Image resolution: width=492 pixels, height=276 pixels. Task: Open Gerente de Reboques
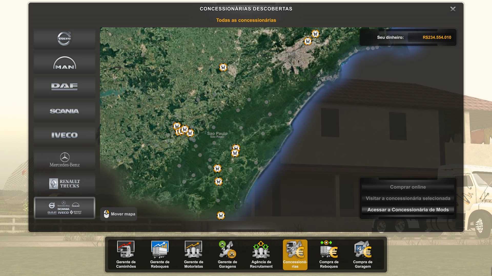tap(160, 254)
